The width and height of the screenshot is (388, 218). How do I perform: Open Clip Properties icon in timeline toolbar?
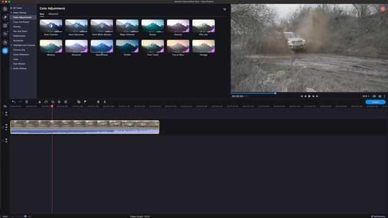(65, 102)
